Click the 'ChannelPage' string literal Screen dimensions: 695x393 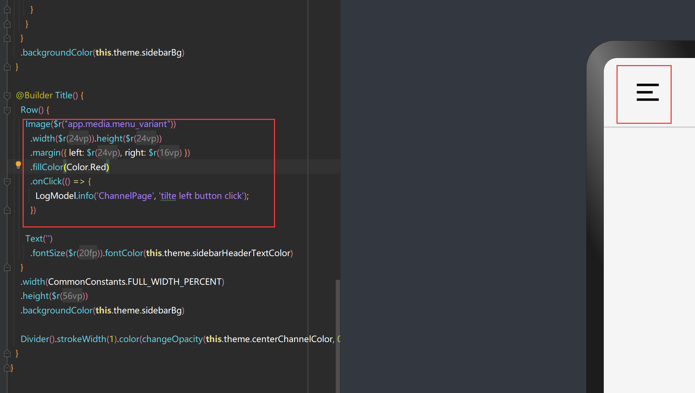coord(125,196)
